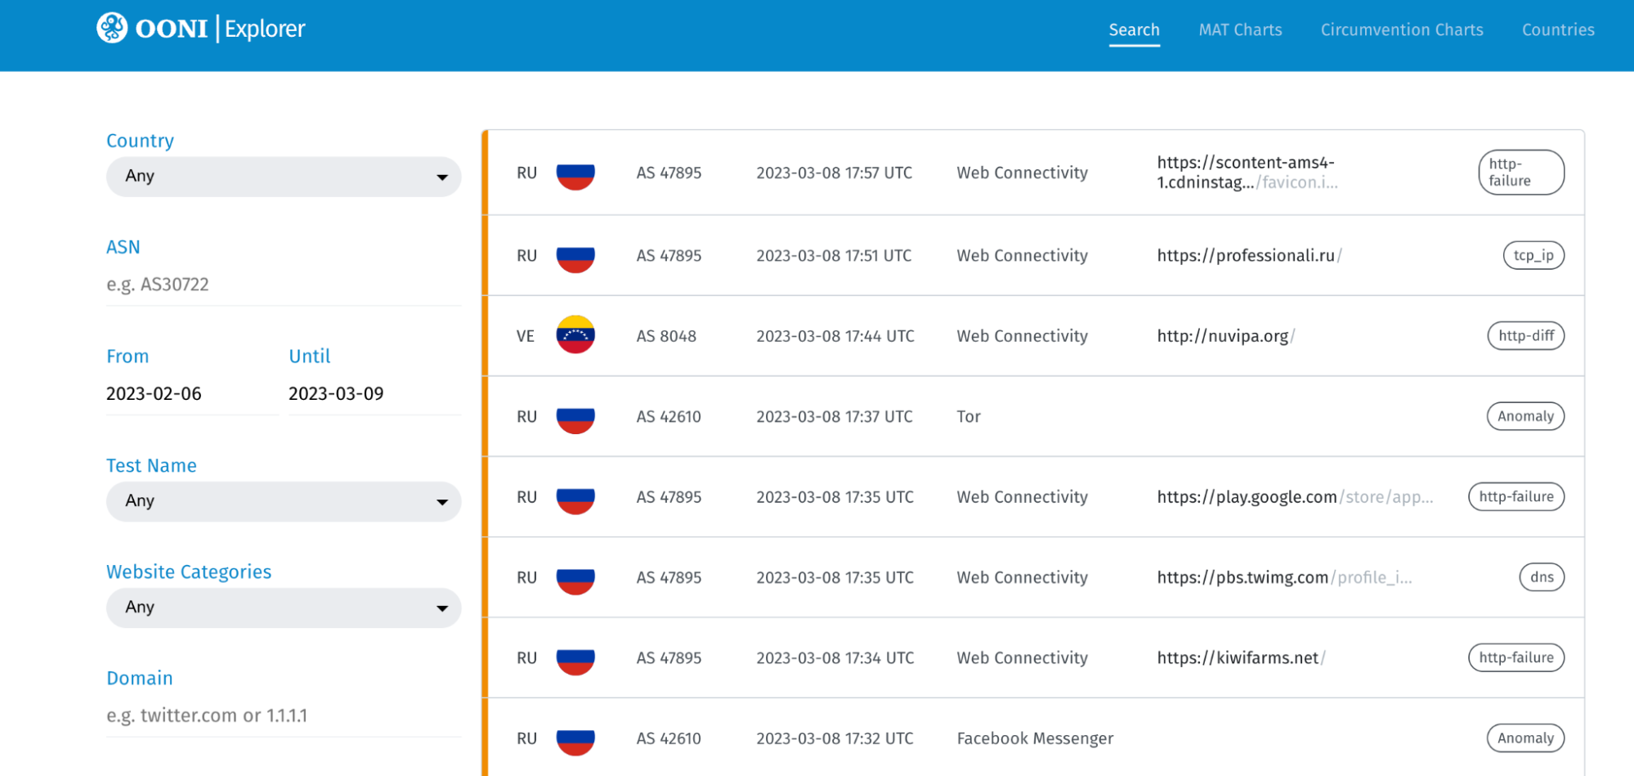Open Website Categories dropdown
The height and width of the screenshot is (776, 1634).
pyautogui.click(x=283, y=608)
